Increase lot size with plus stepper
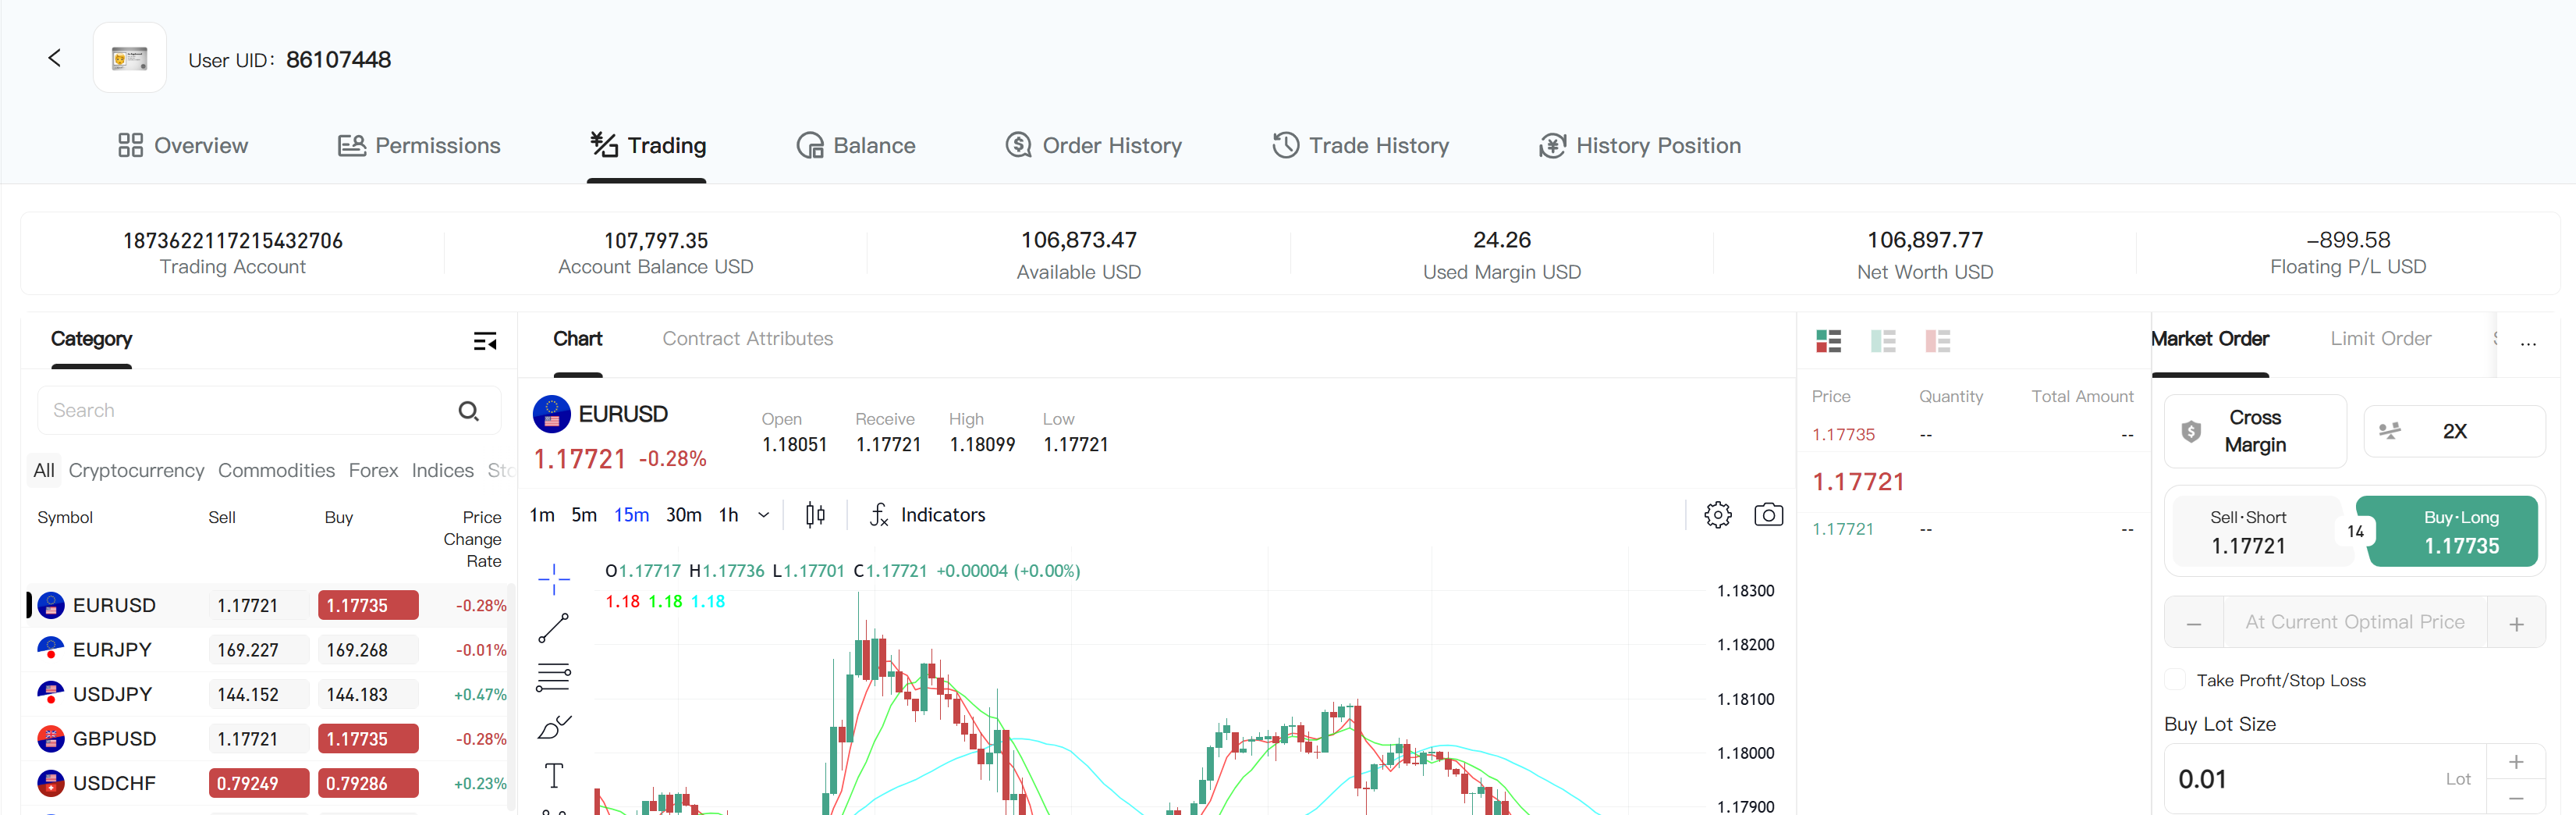The height and width of the screenshot is (815, 2576). click(2516, 762)
